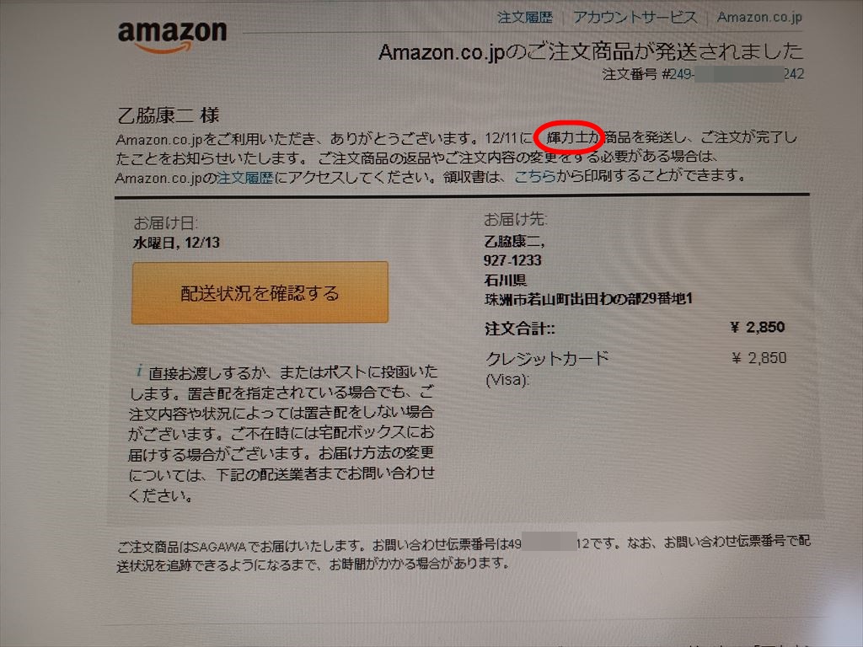863x647 pixels.
Task: Open 注文履歴 in the top navigation
Action: (524, 18)
